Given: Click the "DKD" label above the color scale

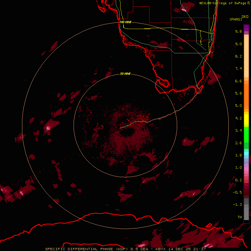Looking at the screenshot, I should click(x=245, y=17).
